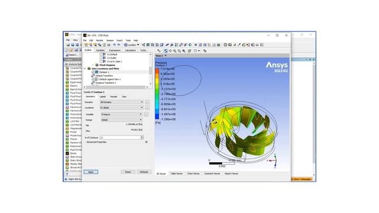The height and width of the screenshot is (213, 379).
Task: Open the Domains dropdown
Action: (x=122, y=102)
